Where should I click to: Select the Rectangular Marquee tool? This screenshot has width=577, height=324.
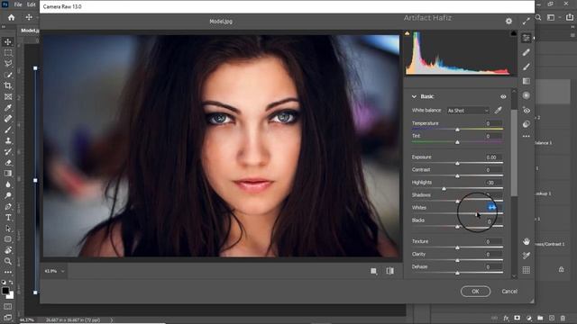coord(8,53)
